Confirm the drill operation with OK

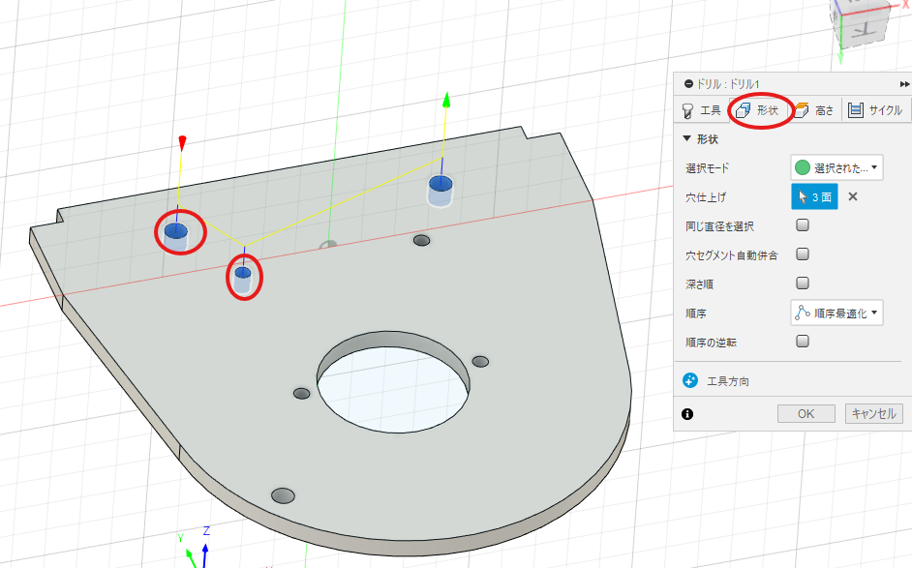pos(806,414)
